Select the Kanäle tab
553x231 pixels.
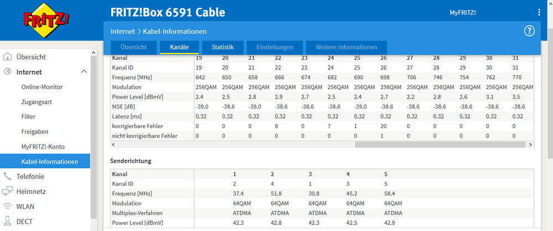point(179,47)
